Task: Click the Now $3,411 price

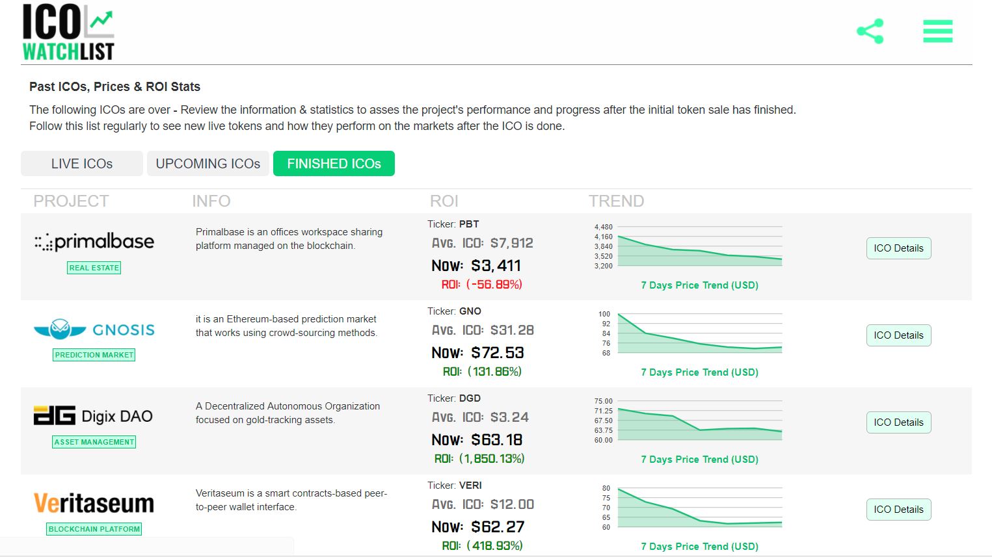Action: (476, 266)
